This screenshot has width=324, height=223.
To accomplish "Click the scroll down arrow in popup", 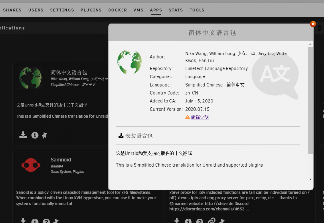I will click(x=310, y=179).
